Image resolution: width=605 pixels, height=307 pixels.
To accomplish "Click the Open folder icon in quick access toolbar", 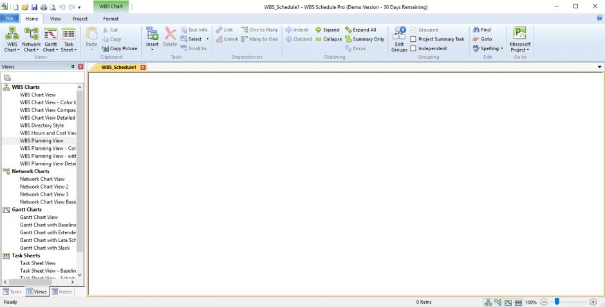I will (x=25, y=7).
